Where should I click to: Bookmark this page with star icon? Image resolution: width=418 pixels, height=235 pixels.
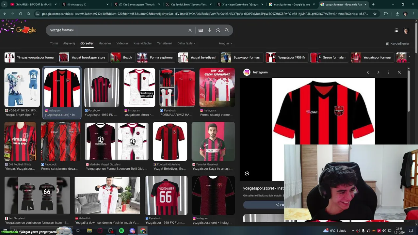[375, 14]
